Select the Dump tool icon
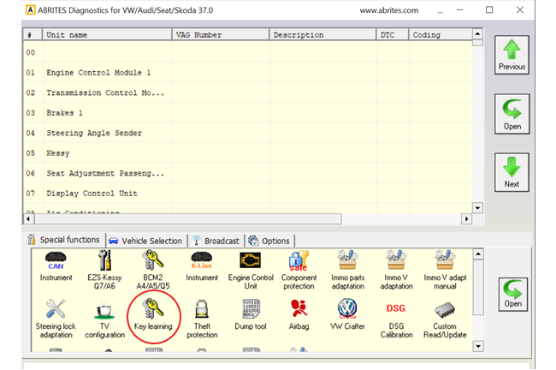Image resolution: width=556 pixels, height=370 pixels. 251,315
